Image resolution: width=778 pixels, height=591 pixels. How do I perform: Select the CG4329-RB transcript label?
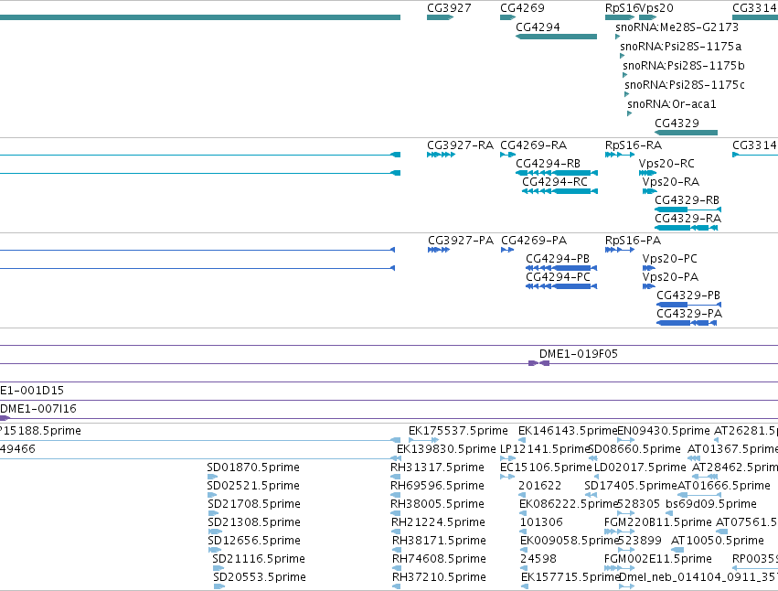pos(687,200)
